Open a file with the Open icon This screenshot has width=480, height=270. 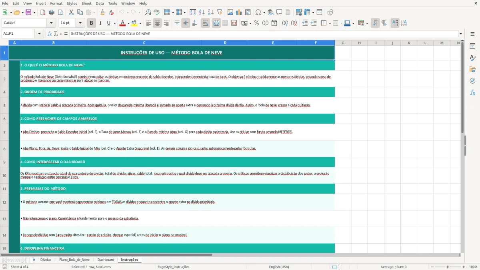click(x=16, y=12)
